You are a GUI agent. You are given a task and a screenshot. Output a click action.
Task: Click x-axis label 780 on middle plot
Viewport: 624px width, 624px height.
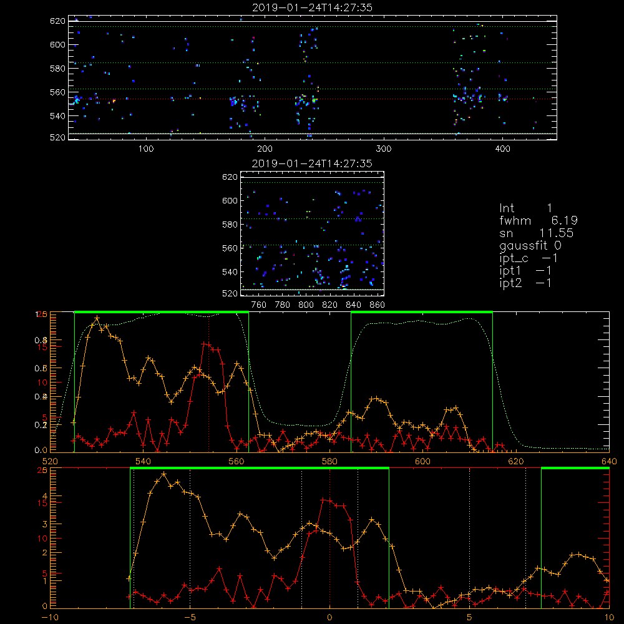pyautogui.click(x=283, y=305)
